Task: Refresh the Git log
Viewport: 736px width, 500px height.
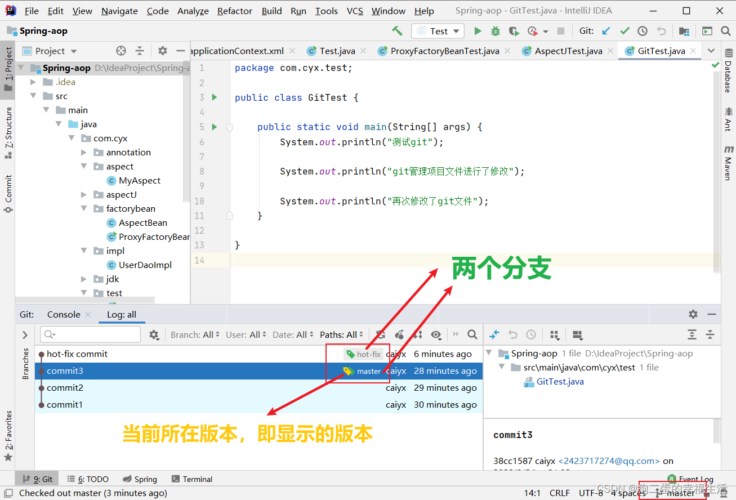Action: pyautogui.click(x=381, y=334)
